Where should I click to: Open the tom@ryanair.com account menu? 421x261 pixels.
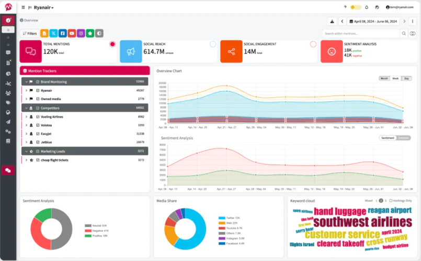pyautogui.click(x=400, y=7)
